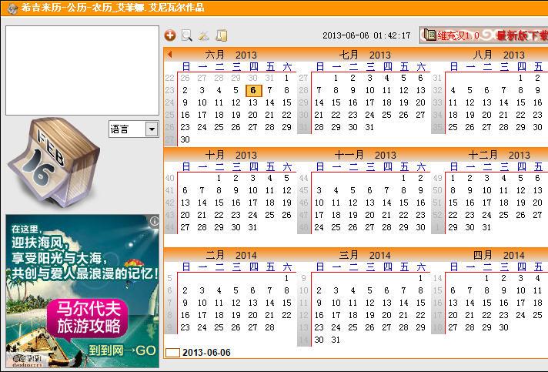Open the magnifier search tool
The image size is (548, 372).
click(x=186, y=35)
